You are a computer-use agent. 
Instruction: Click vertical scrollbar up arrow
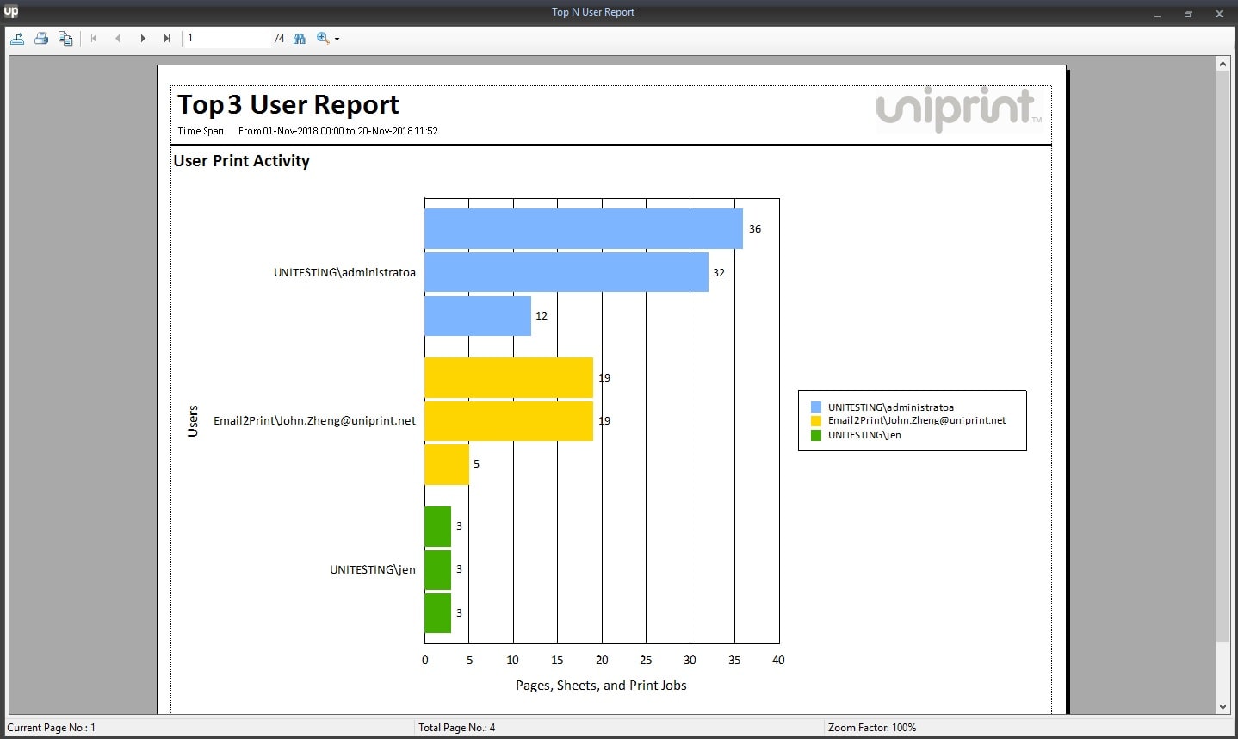pos(1223,64)
